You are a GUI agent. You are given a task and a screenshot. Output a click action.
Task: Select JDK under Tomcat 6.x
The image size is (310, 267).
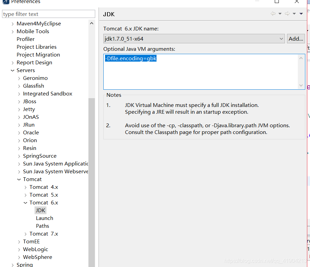[x=40, y=210]
